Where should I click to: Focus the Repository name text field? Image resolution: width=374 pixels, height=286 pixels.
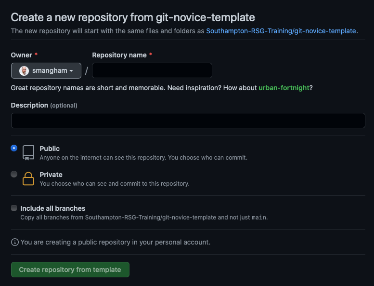coord(152,70)
